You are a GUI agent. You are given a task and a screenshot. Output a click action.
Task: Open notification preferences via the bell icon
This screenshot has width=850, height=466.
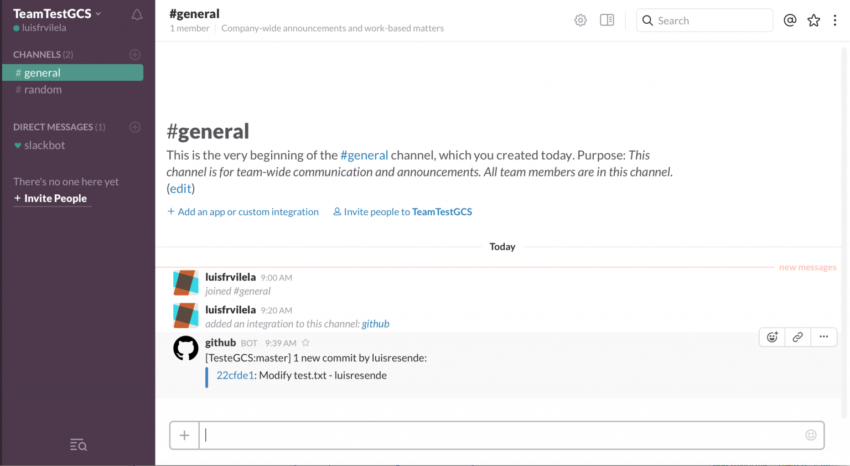coord(136,15)
